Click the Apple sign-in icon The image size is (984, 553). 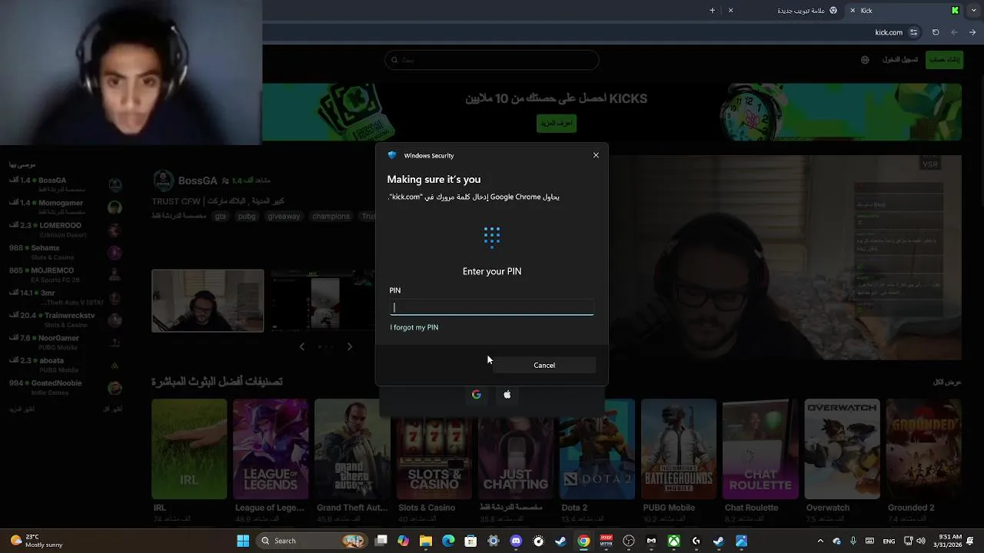tap(507, 395)
